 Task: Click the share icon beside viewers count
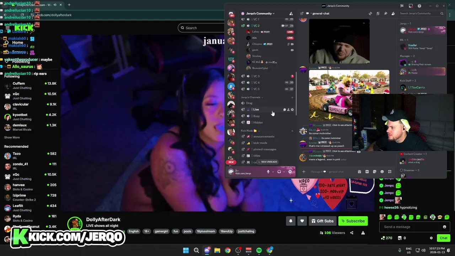coord(352,233)
